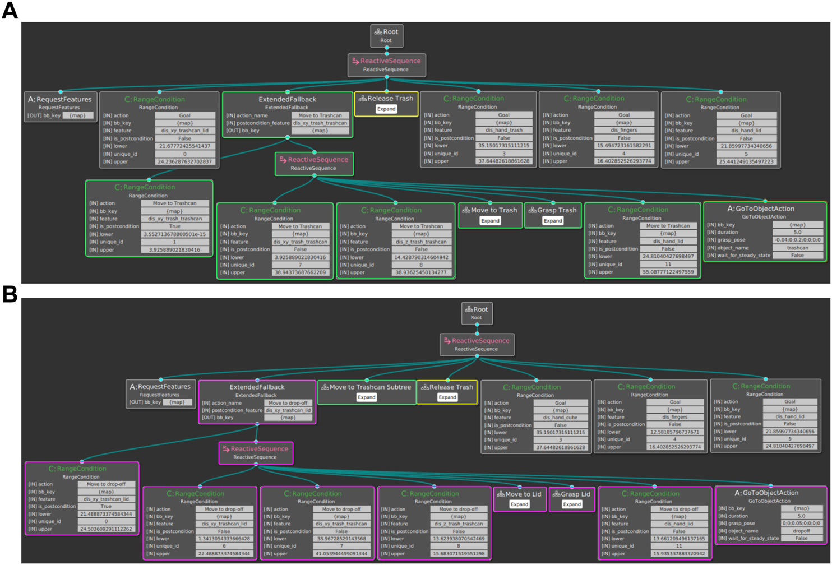Click the object_name field containing trashcan
832x565 pixels.
coord(797,248)
